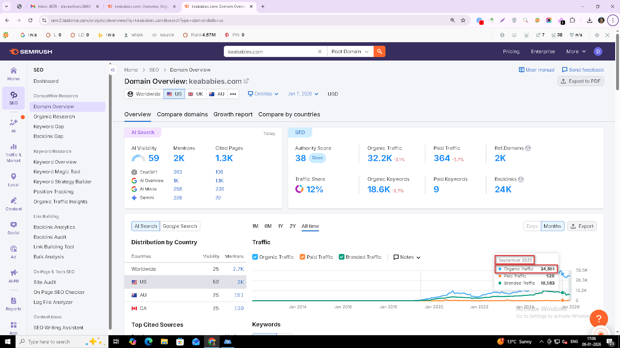Open the Root Domain dropdown
Viewport: 620px width, 348px height.
(350, 51)
